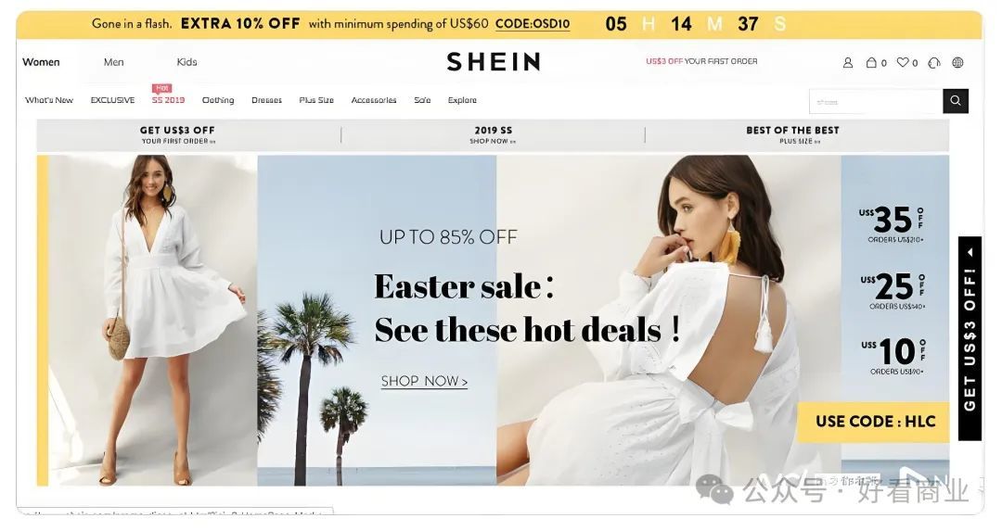Click the search input field
This screenshot has width=1002, height=531.
coord(876,101)
